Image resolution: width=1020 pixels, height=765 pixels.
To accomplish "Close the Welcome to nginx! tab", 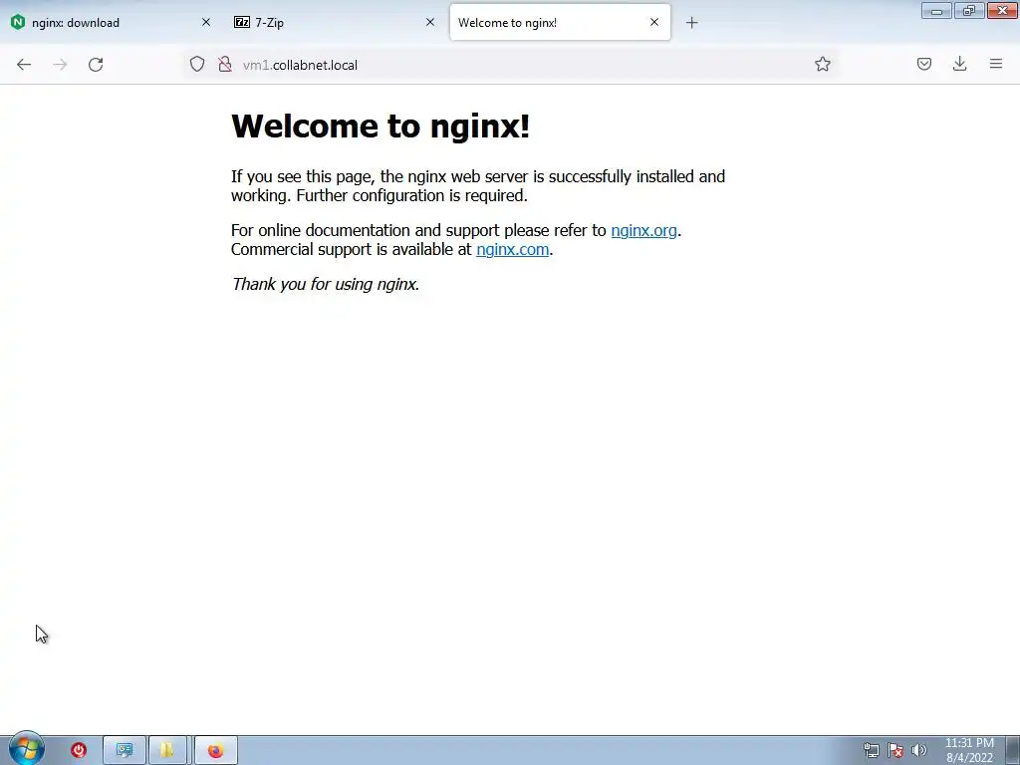I will tap(654, 22).
